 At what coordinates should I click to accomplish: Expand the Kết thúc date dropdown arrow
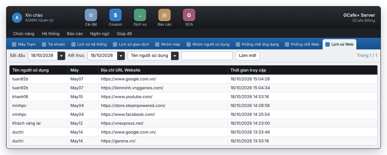click(121, 56)
